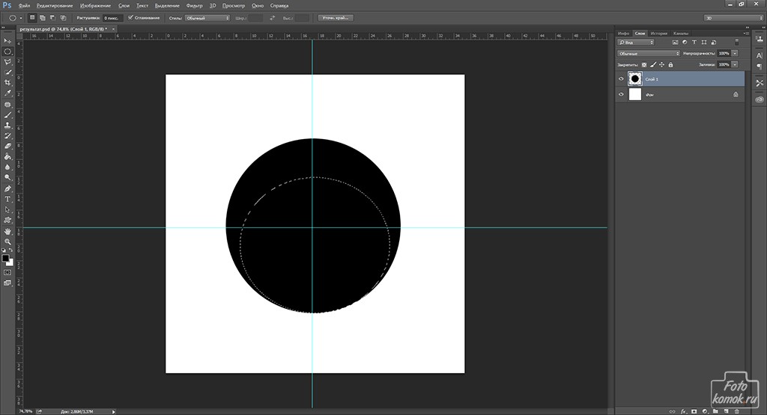Select the History Brush tool
The height and width of the screenshot is (415, 767).
pos(7,136)
